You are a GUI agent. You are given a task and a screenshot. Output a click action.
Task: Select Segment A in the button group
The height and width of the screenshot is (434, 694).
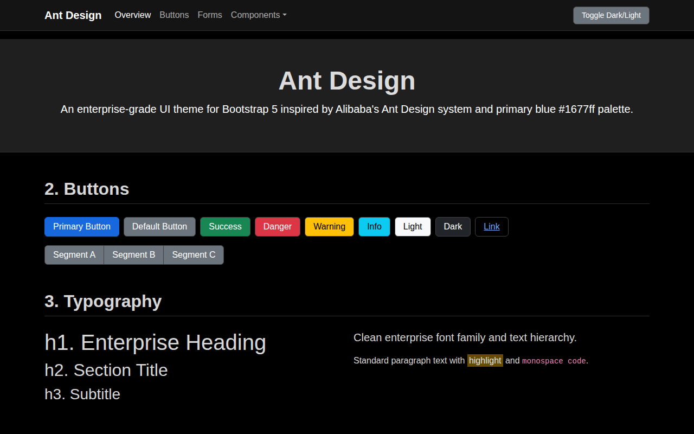(x=74, y=255)
